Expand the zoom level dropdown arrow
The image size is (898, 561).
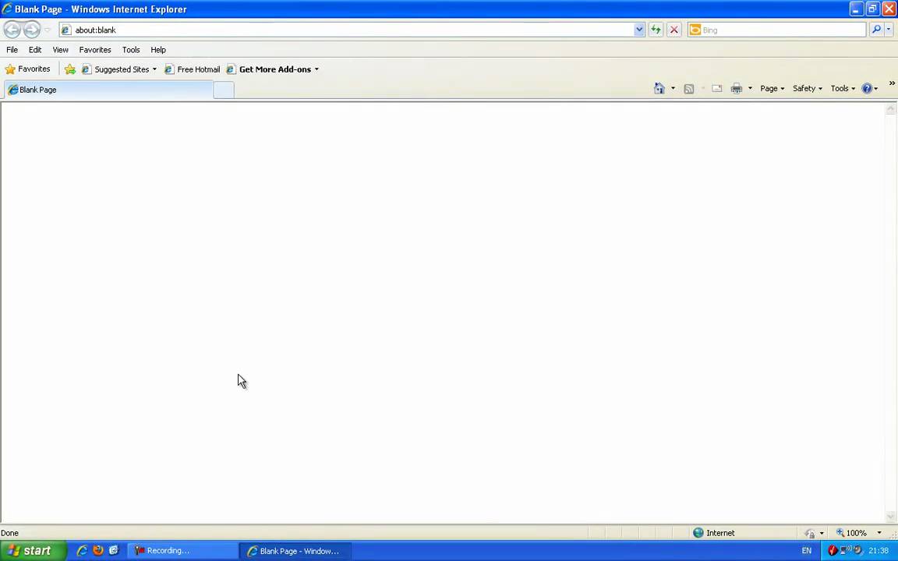click(879, 533)
